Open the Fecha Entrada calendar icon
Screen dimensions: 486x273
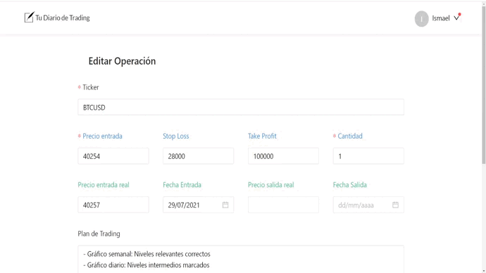(225, 205)
